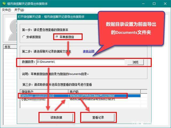
Task: Click user code 509d26010f70fc0022bb67f51523560d
Action: (x=92, y=96)
